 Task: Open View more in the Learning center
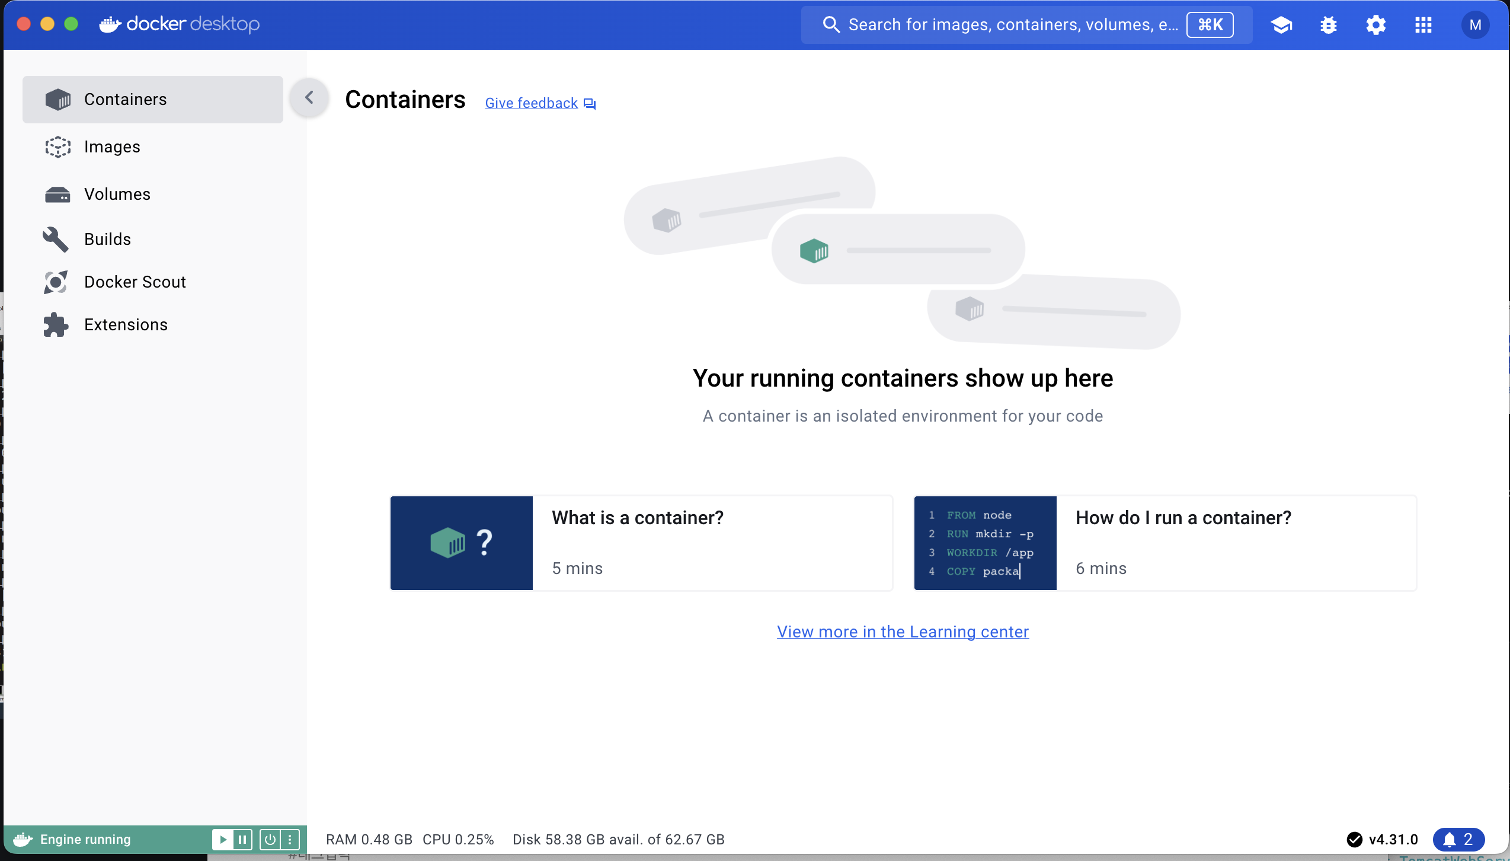coord(903,632)
